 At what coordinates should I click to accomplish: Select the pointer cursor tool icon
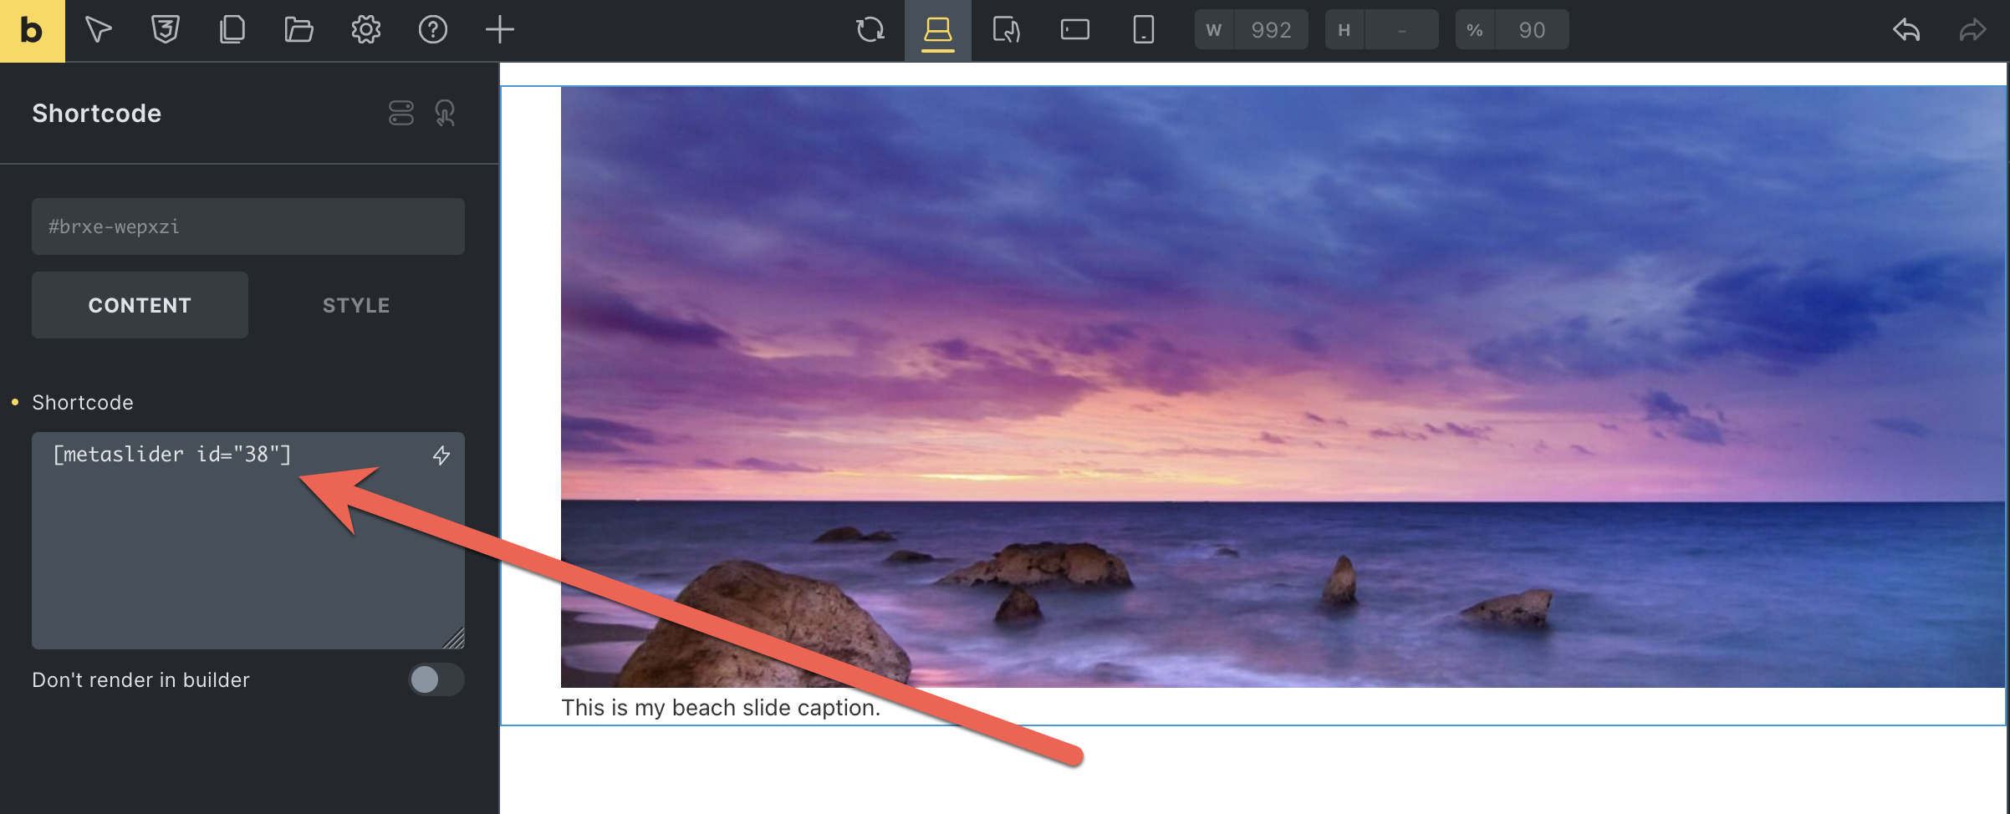[x=99, y=31]
